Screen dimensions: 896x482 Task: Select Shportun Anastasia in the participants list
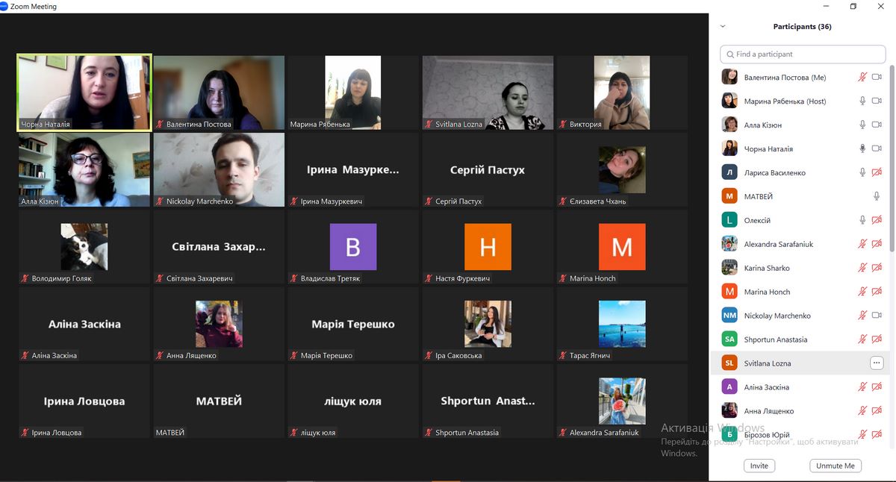(x=775, y=339)
